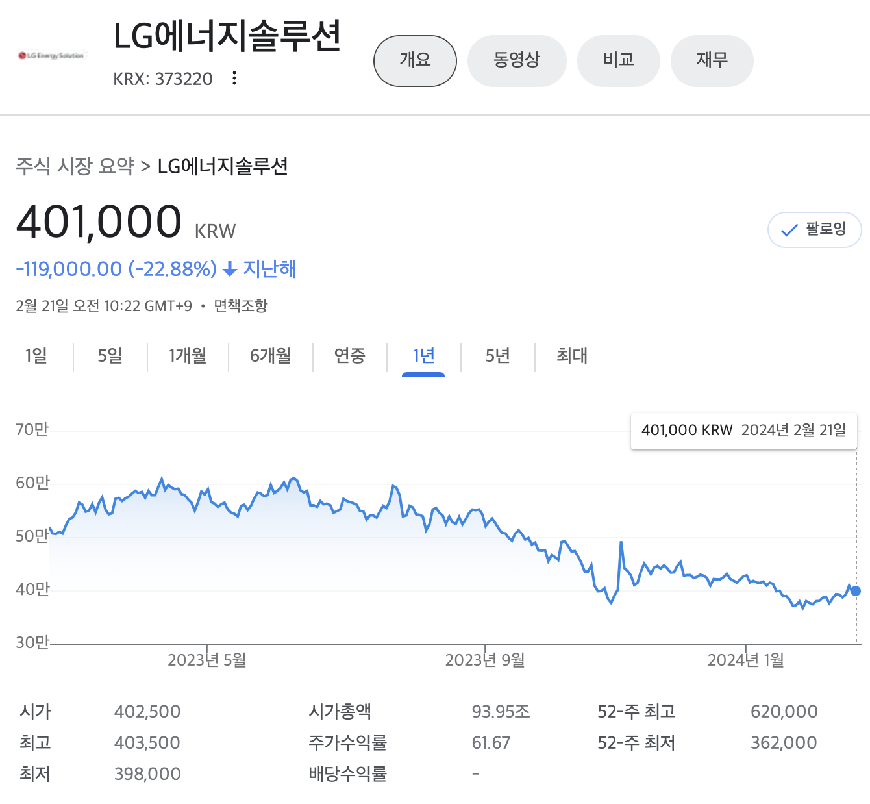
Task: Show the 최대 maximum chart range
Action: [571, 356]
